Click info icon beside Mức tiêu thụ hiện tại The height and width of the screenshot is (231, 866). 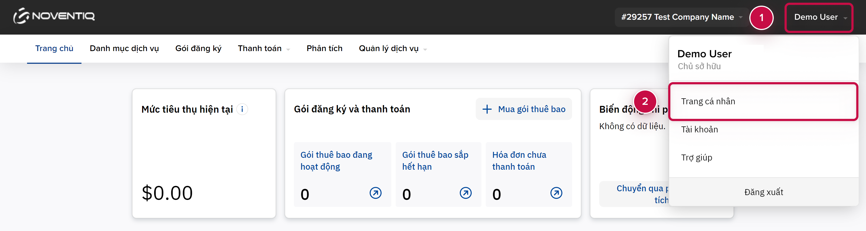(x=242, y=109)
